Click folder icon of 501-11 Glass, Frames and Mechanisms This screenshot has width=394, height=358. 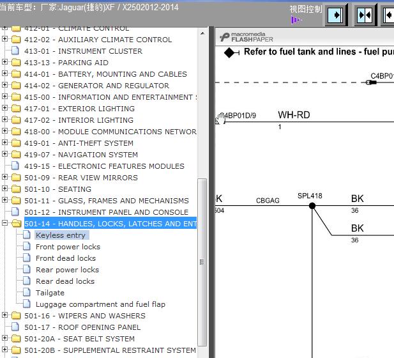17,201
